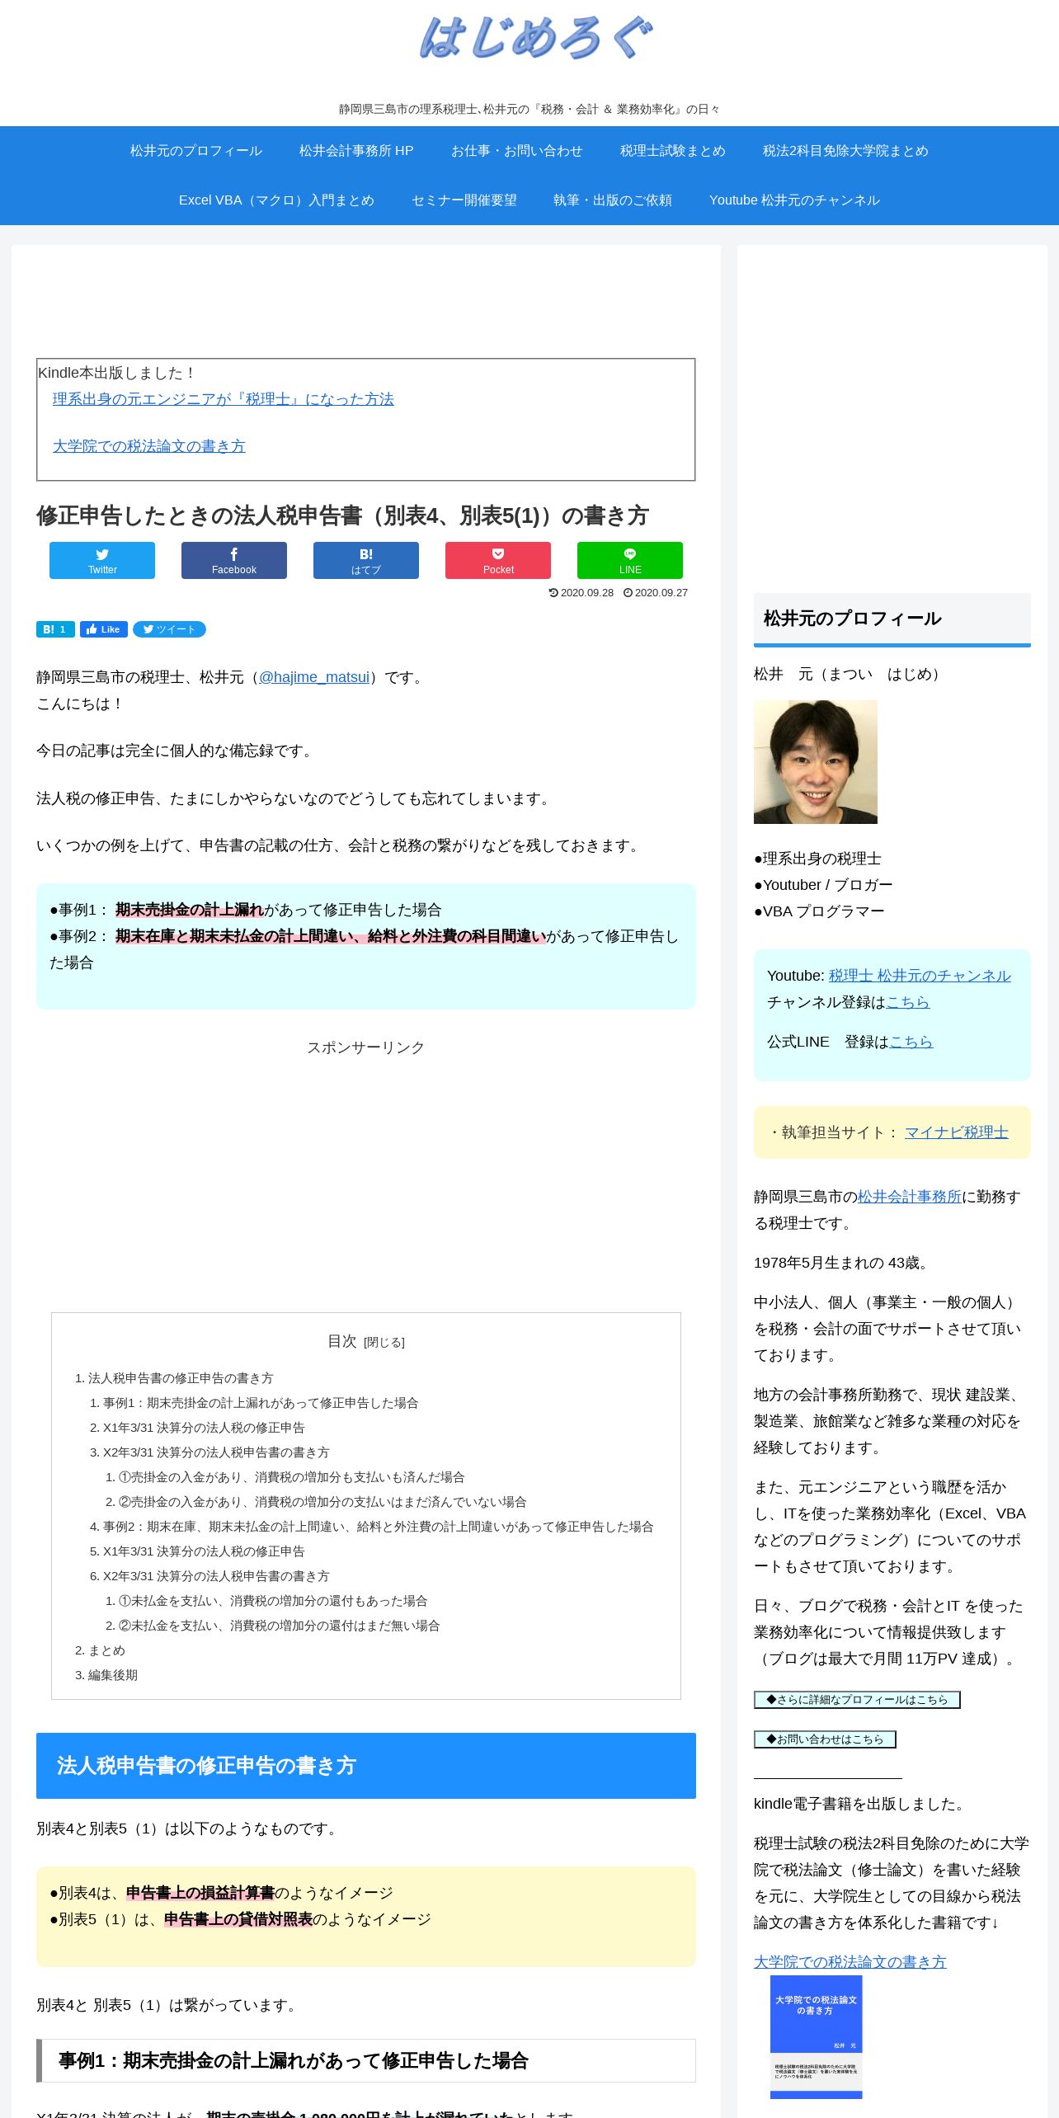Jump to TOC entry まとめ
1059x2118 pixels.
point(106,1650)
